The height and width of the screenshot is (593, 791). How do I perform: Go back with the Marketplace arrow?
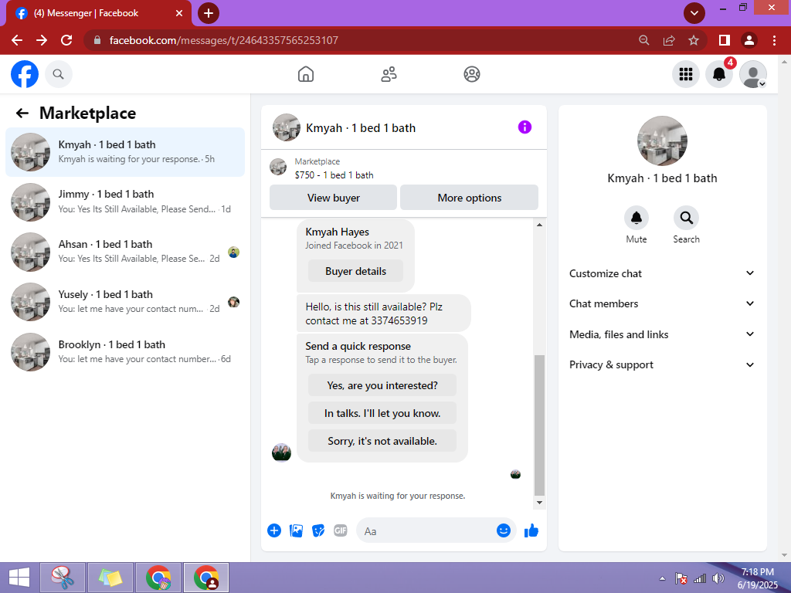click(22, 113)
